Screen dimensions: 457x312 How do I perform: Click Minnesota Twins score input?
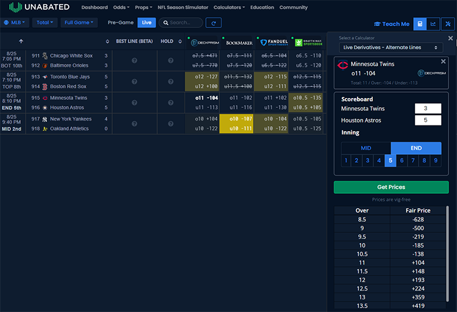428,108
